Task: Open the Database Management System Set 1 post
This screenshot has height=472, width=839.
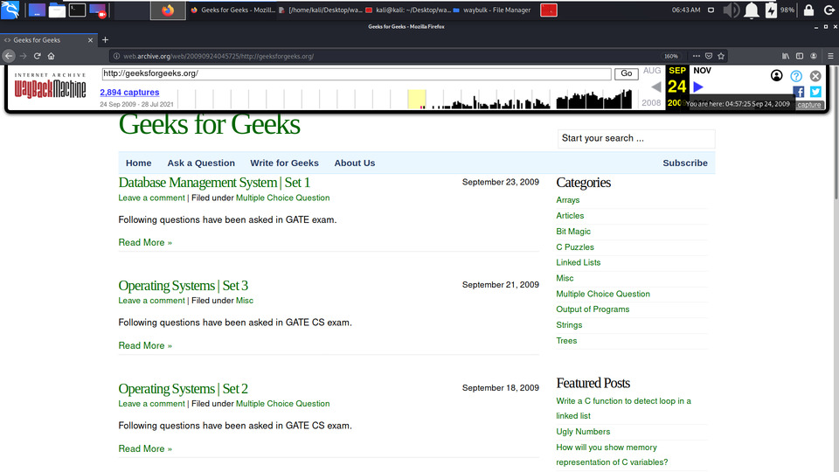Action: point(214,183)
